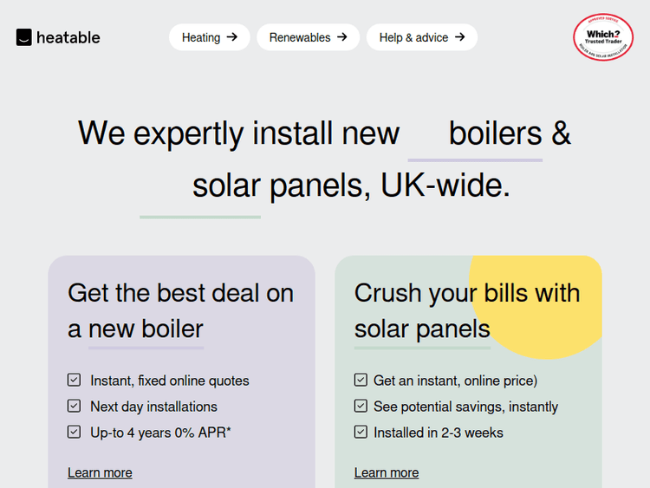Click the Heatable smiley logo icon
Viewport: 650px width, 488px height.
24,37
